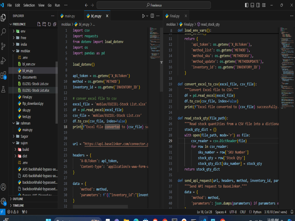Screen dimensions: 295x221
Task: Click the remote window status bar icon
Action: [2, 212]
